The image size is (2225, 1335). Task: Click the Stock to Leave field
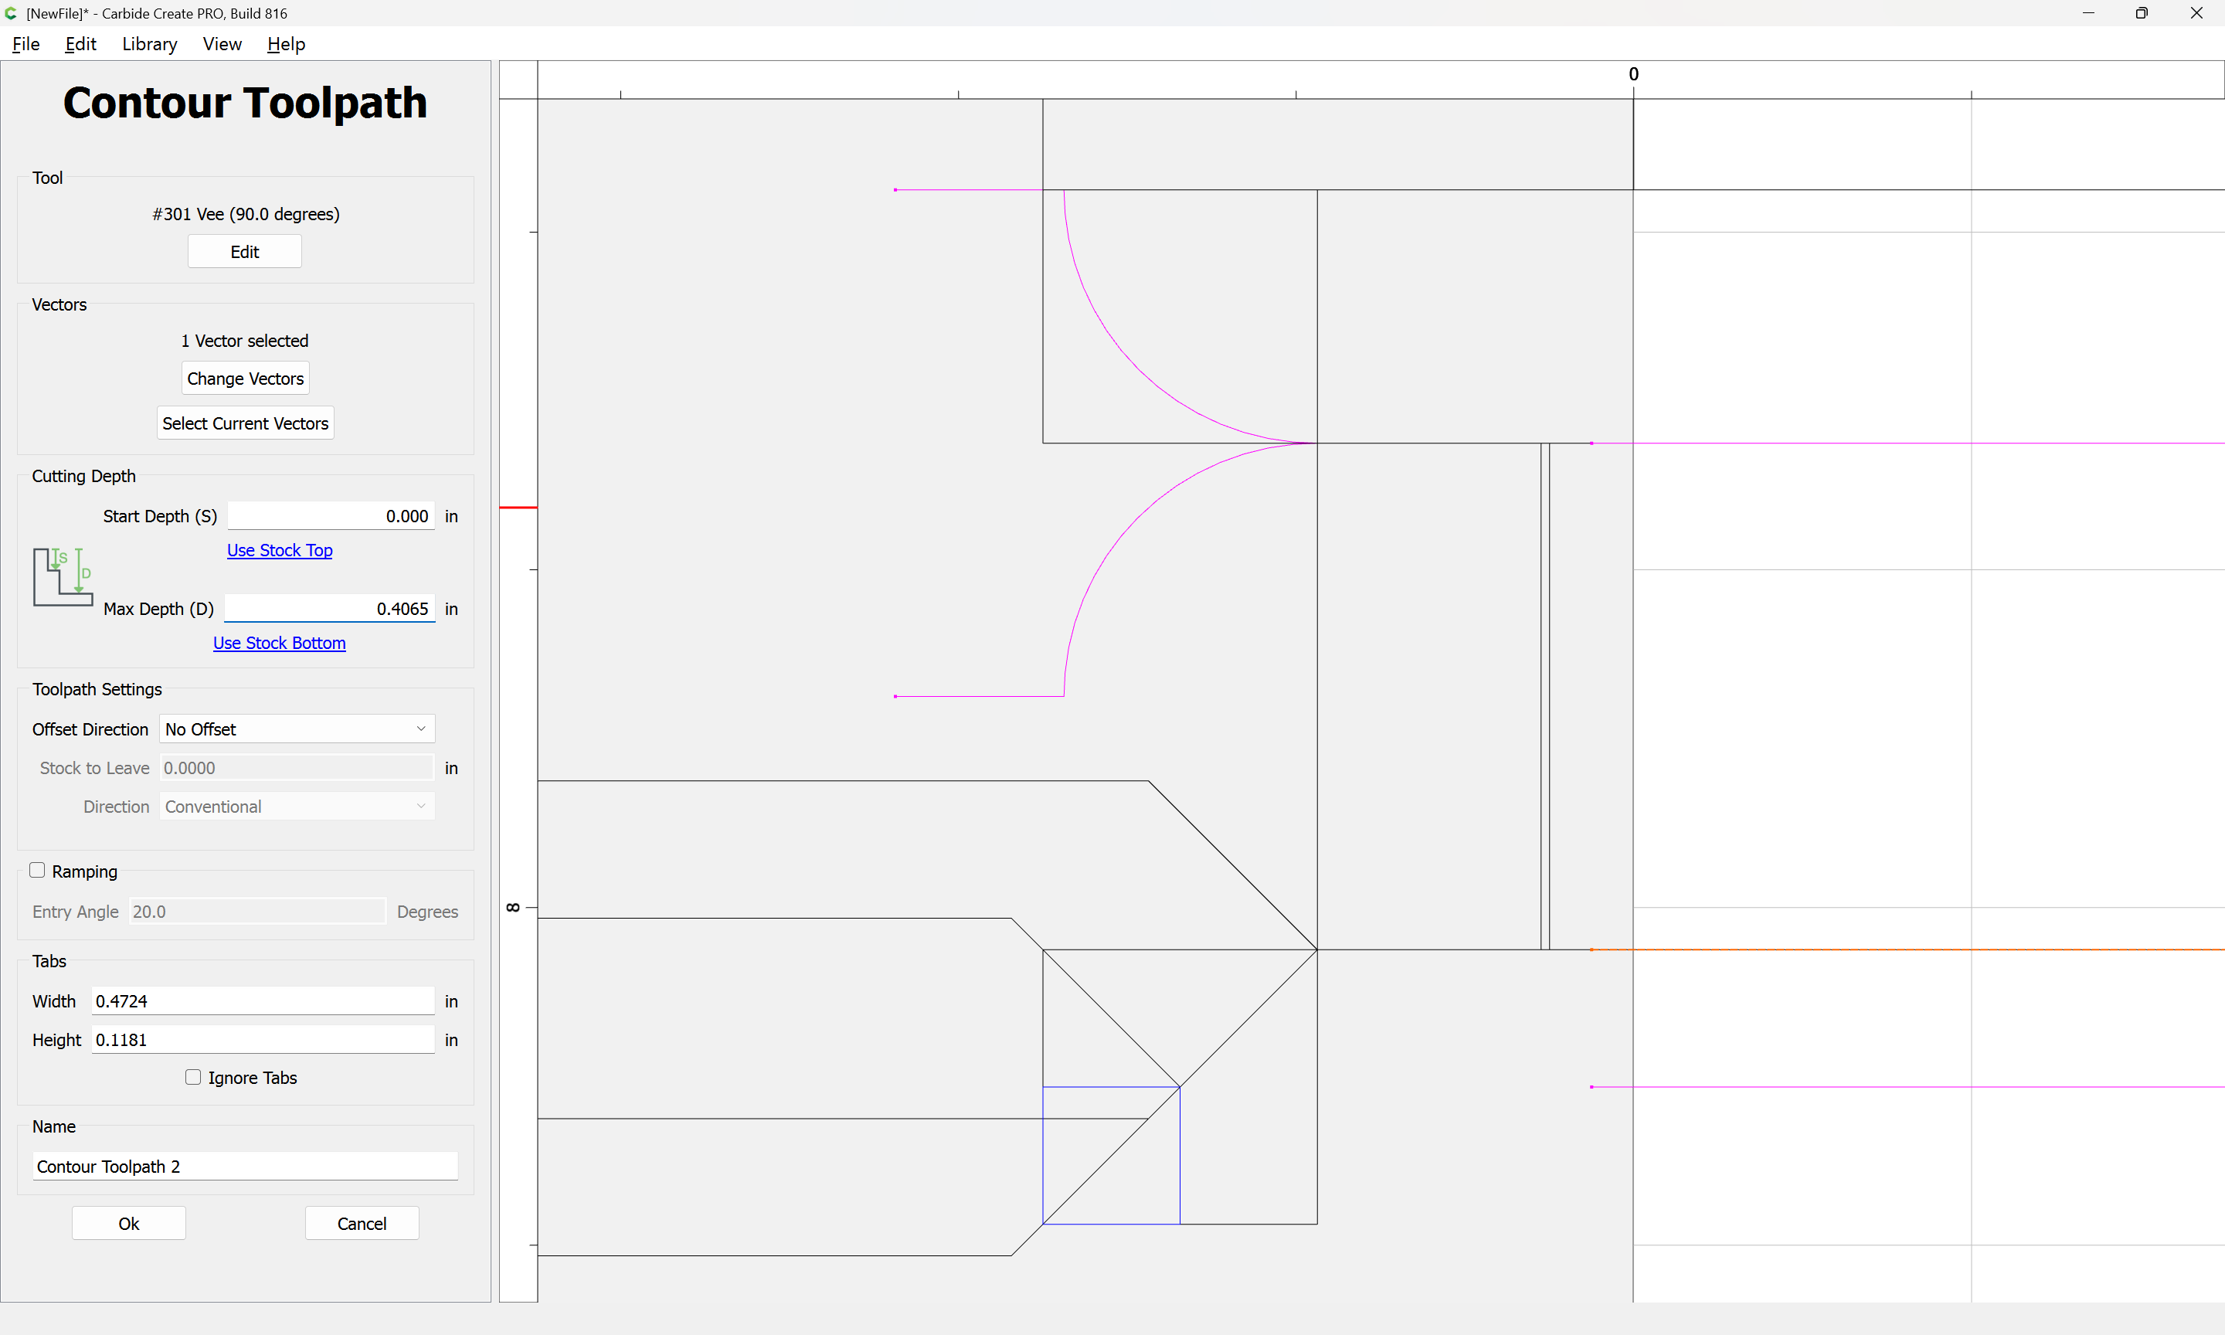297,767
